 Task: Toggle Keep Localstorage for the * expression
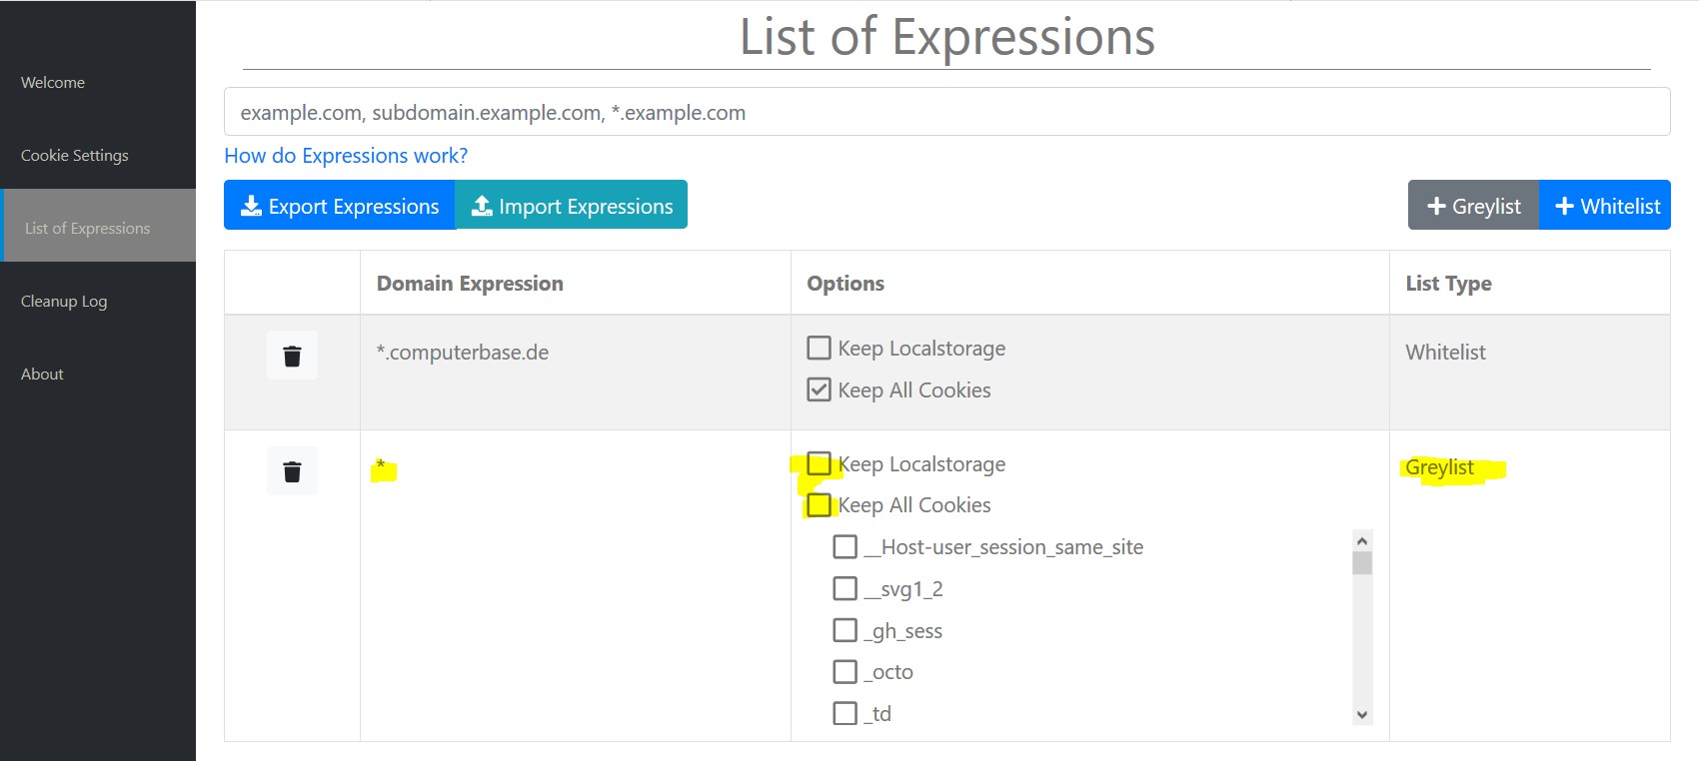pos(820,463)
